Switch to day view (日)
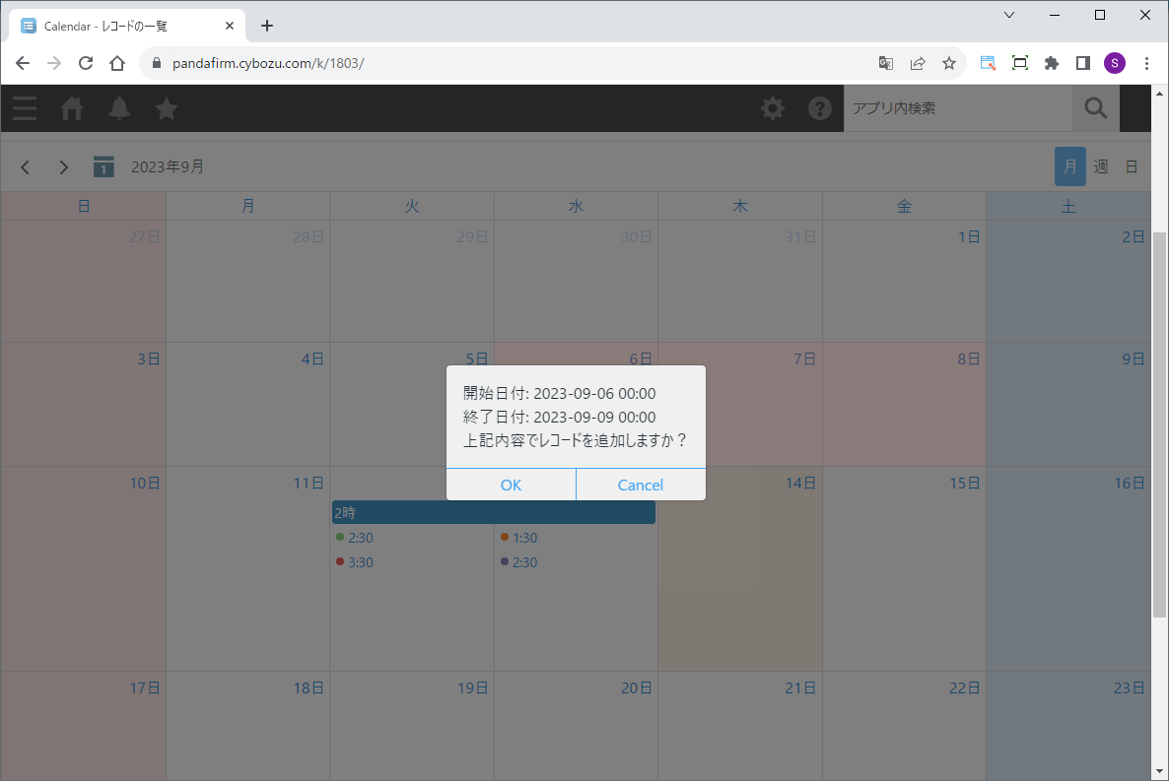1169x781 pixels. (x=1132, y=166)
